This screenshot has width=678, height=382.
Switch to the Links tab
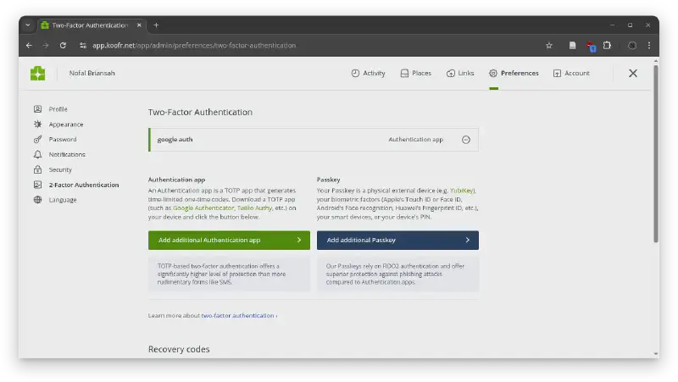coord(460,74)
